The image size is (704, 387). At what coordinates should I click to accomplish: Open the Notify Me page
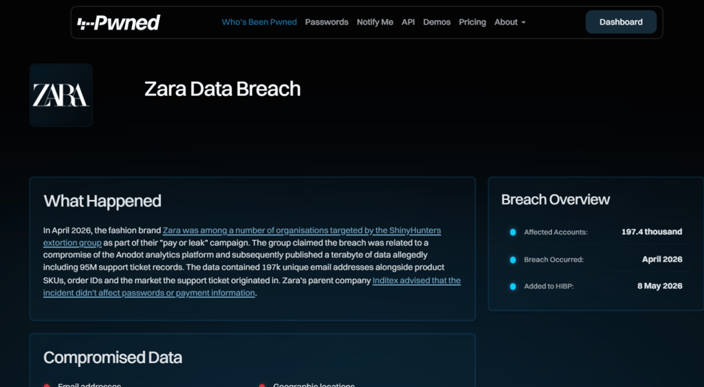(x=375, y=22)
